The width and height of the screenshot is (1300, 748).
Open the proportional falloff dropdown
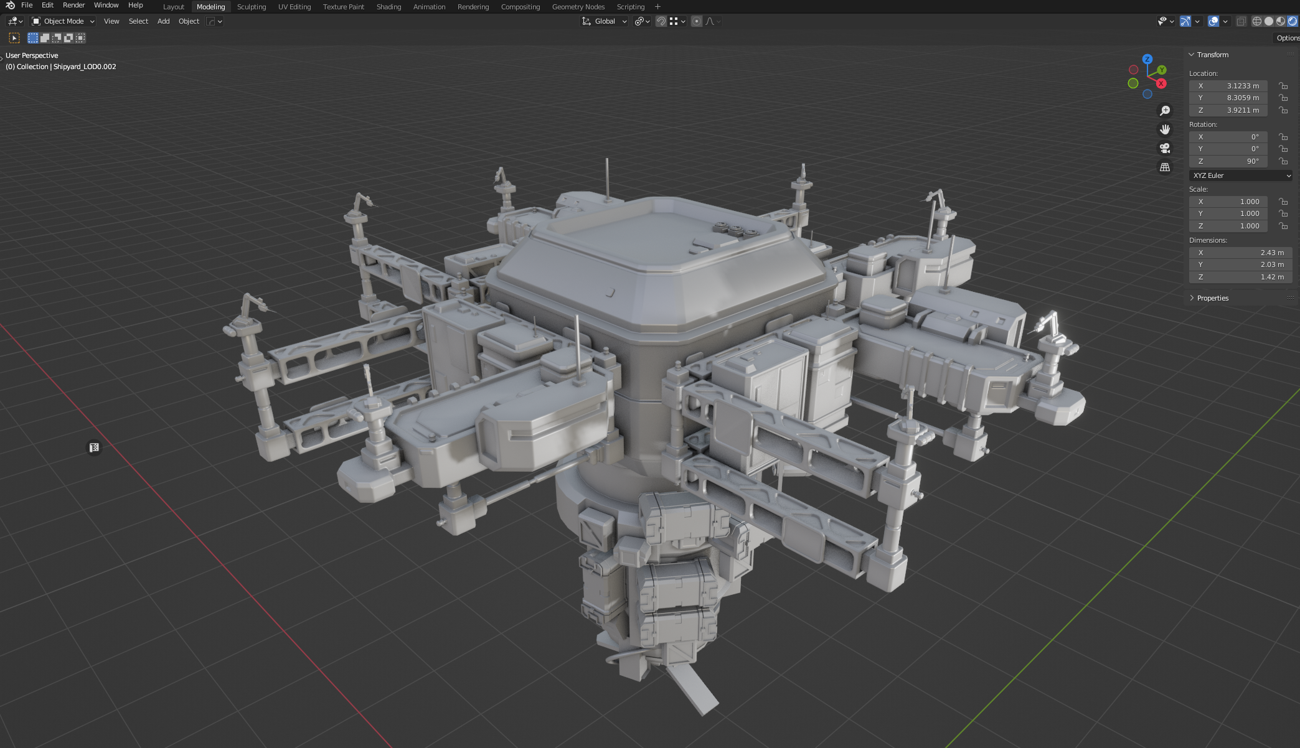tap(713, 21)
